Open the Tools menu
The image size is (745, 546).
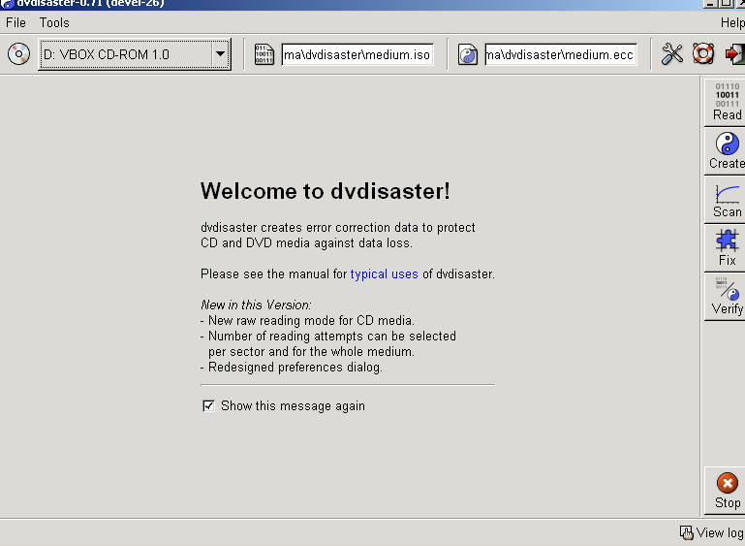click(x=54, y=22)
